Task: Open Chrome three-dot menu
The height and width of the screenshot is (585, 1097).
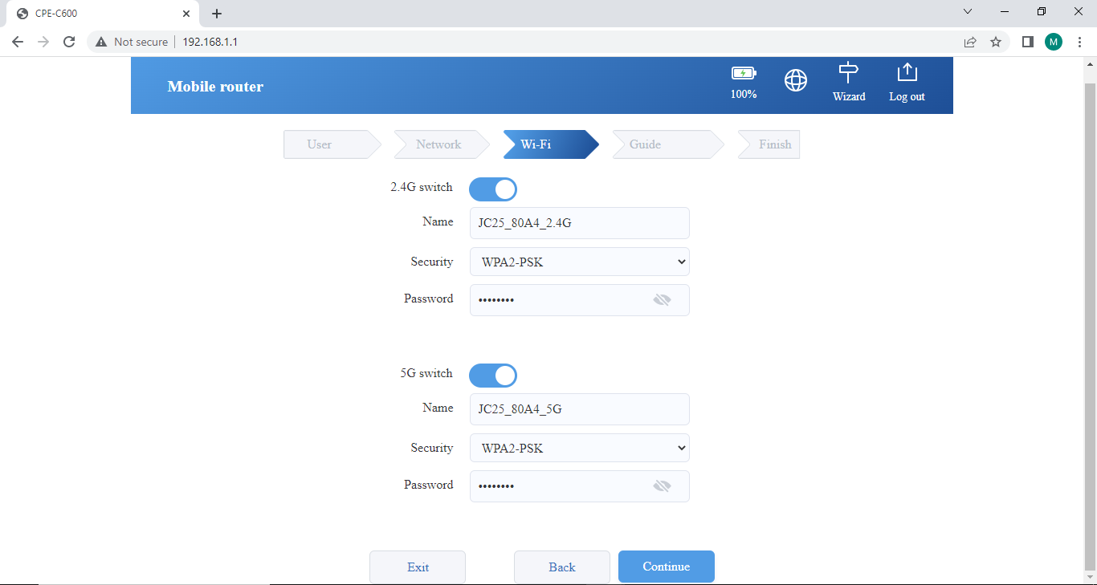Action: coord(1079,42)
